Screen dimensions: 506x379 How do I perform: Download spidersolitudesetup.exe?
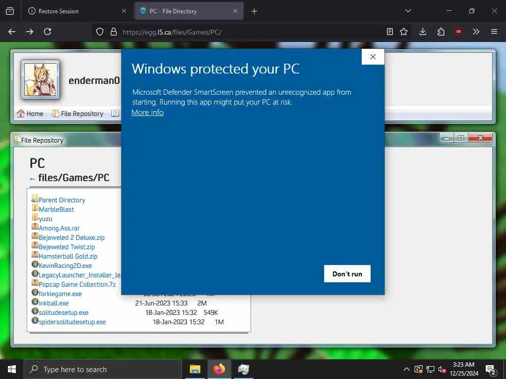(x=72, y=322)
